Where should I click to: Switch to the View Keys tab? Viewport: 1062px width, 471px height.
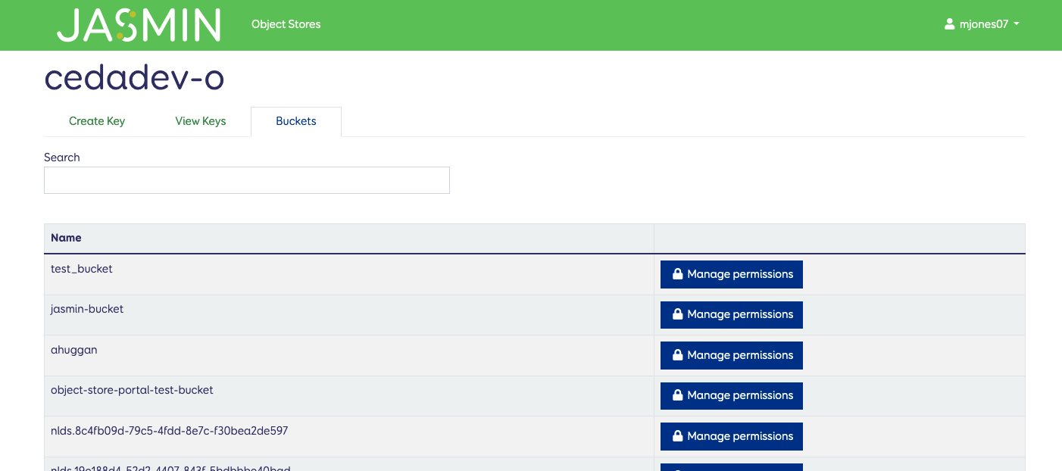tap(201, 121)
